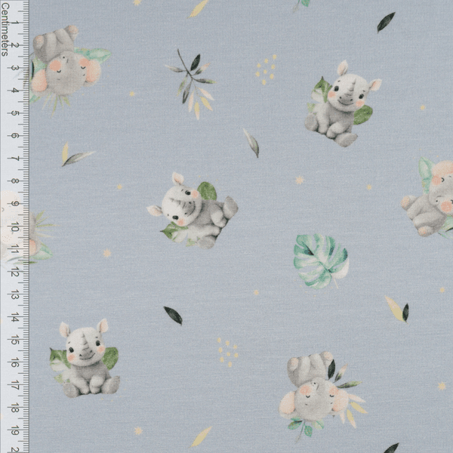This screenshot has height=453, width=453.
Task: Click the yellow leaf at the top edge
Action: point(199,8)
